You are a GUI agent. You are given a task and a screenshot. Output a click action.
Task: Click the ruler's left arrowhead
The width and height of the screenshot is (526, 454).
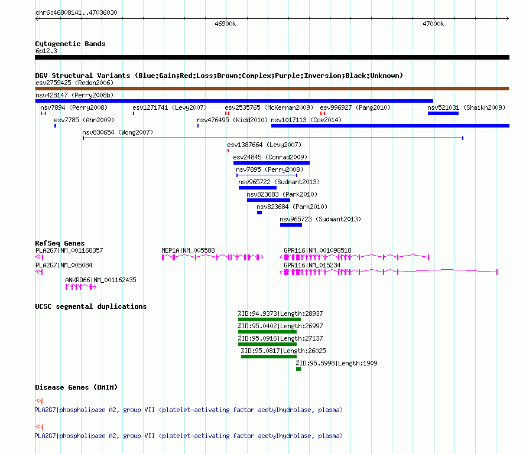click(37, 19)
